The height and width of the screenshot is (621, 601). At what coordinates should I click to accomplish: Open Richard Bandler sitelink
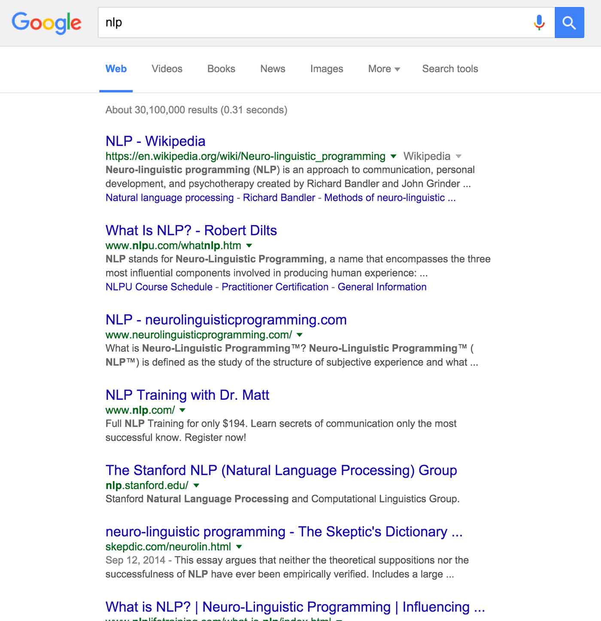(279, 198)
